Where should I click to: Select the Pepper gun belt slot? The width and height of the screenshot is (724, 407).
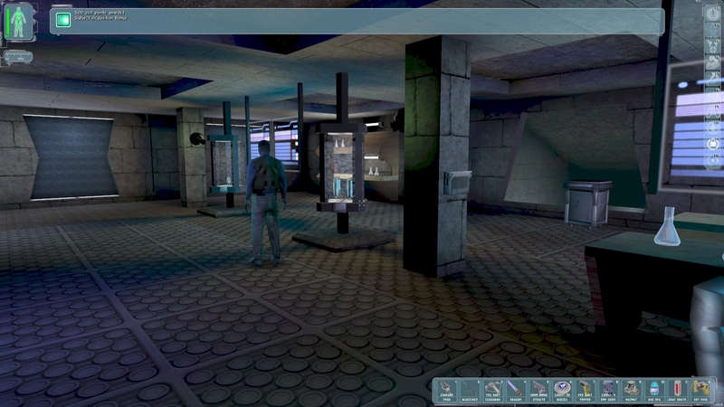[585, 390]
